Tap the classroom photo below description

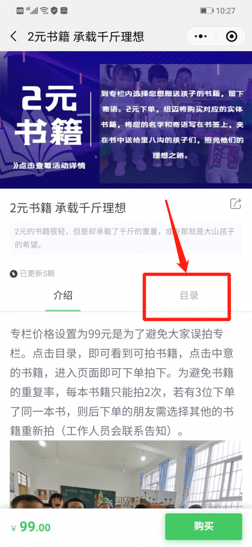126,474
